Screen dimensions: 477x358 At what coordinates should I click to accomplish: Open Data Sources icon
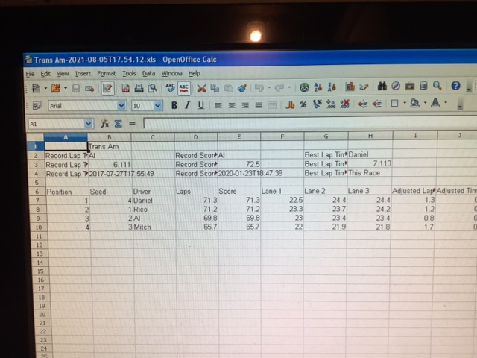click(423, 86)
